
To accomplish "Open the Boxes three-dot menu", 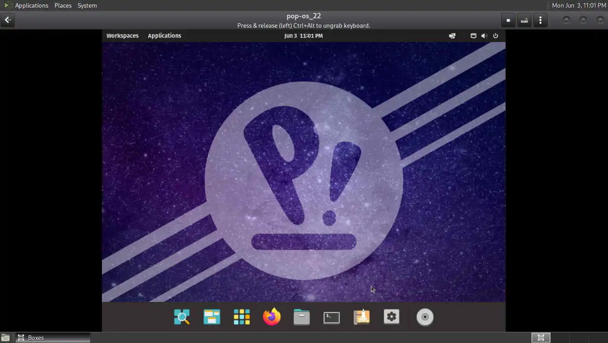I will [540, 20].
